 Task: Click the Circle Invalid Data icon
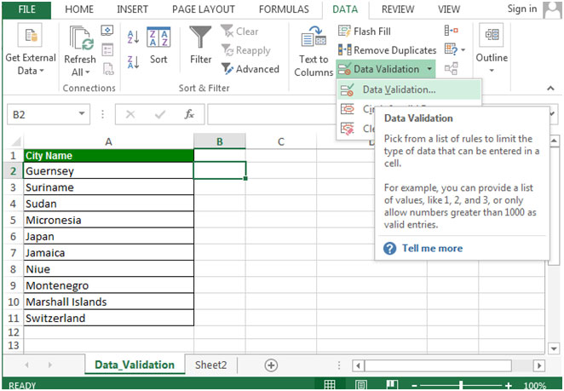pos(347,109)
